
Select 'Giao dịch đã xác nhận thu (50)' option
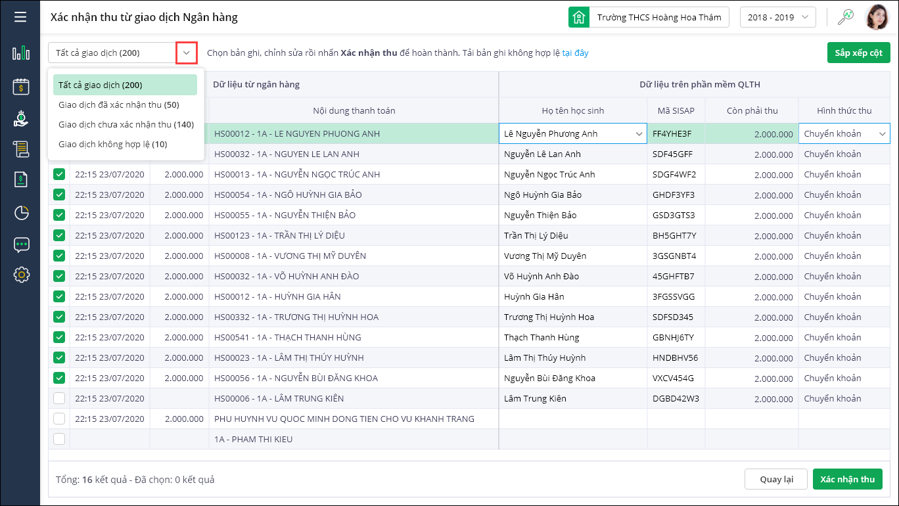(118, 104)
